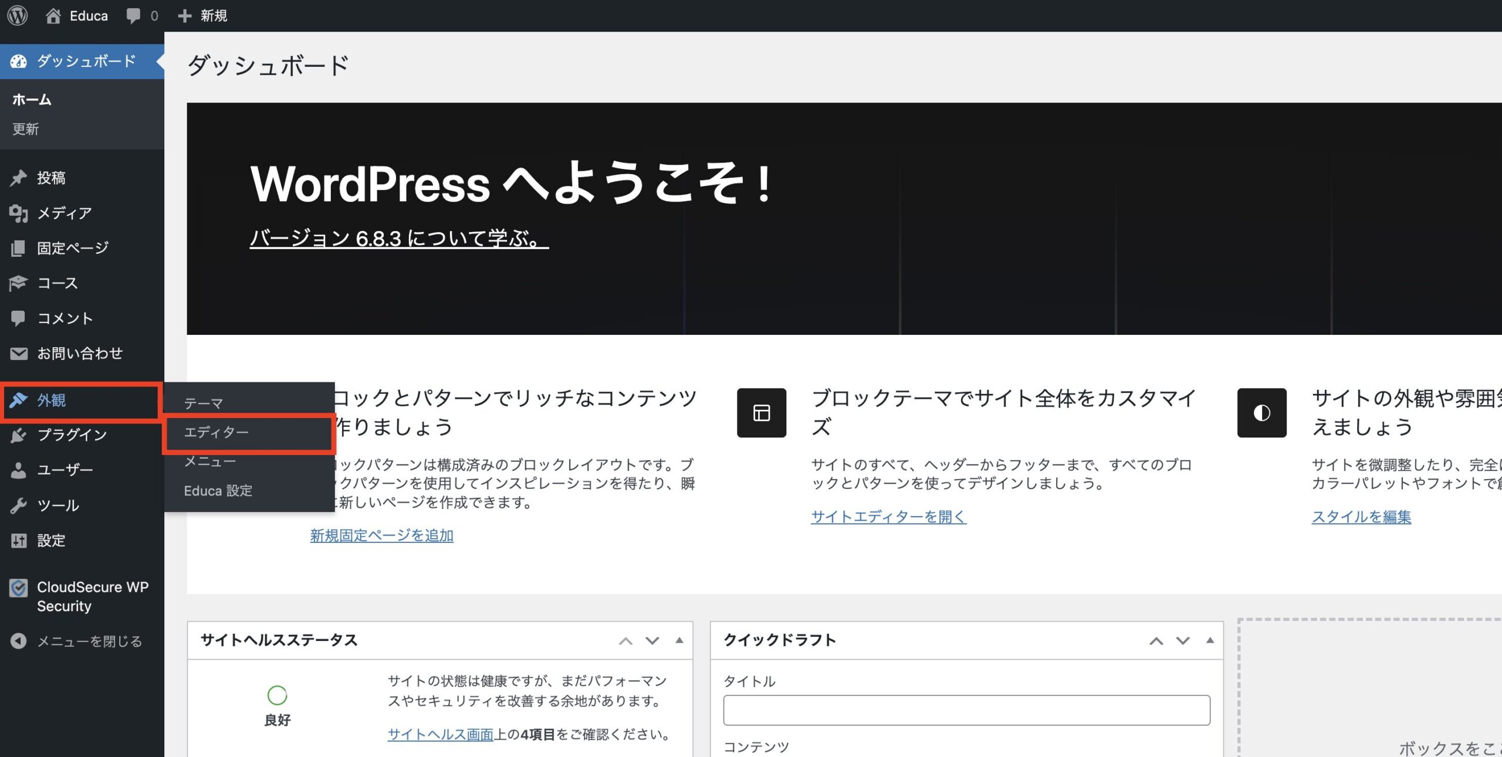Open the サイトエディターを開く link
This screenshot has width=1502, height=757.
[888, 517]
